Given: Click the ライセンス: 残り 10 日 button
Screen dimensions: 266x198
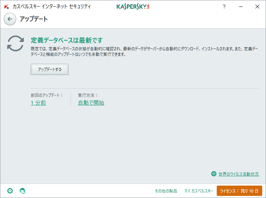Looking at the screenshot, I should click(x=239, y=191).
